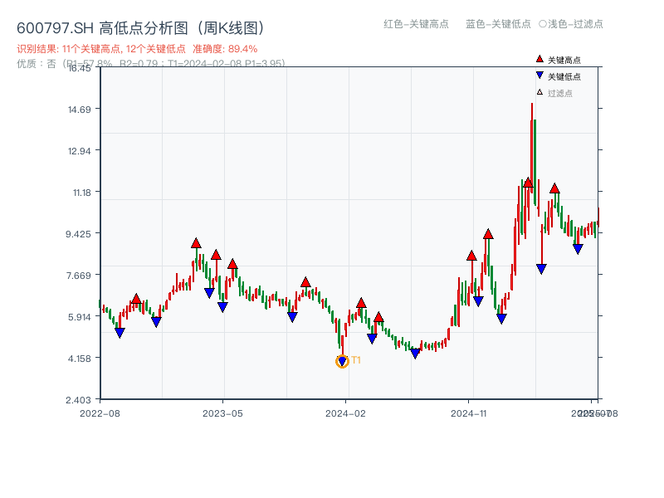
Task: Click the highest red marker before 2023-05
Action: [x=196, y=243]
